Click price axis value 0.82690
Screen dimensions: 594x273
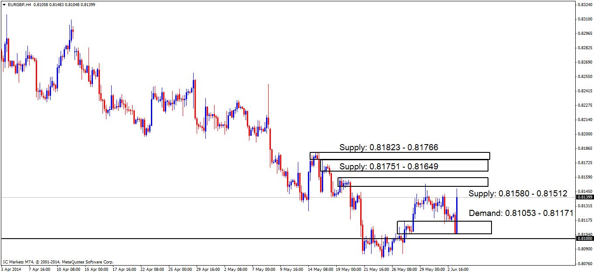(x=584, y=62)
